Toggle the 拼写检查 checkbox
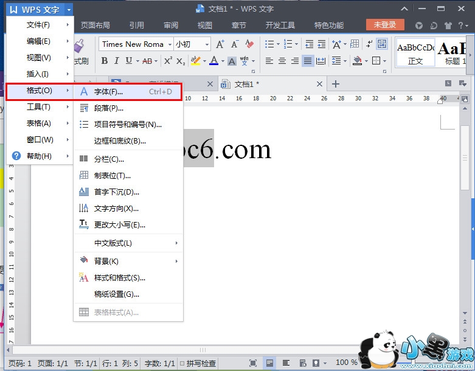 (182, 363)
